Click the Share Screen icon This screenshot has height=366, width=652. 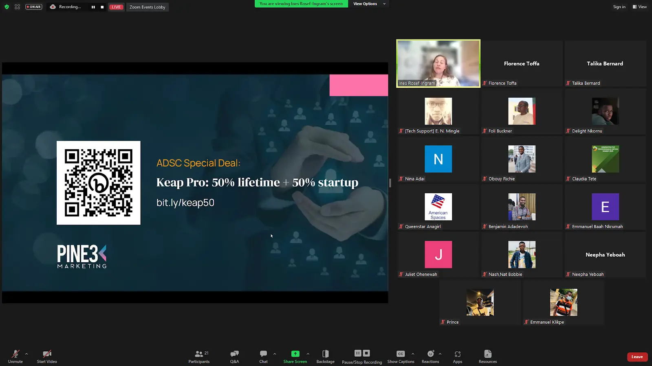pos(295,354)
